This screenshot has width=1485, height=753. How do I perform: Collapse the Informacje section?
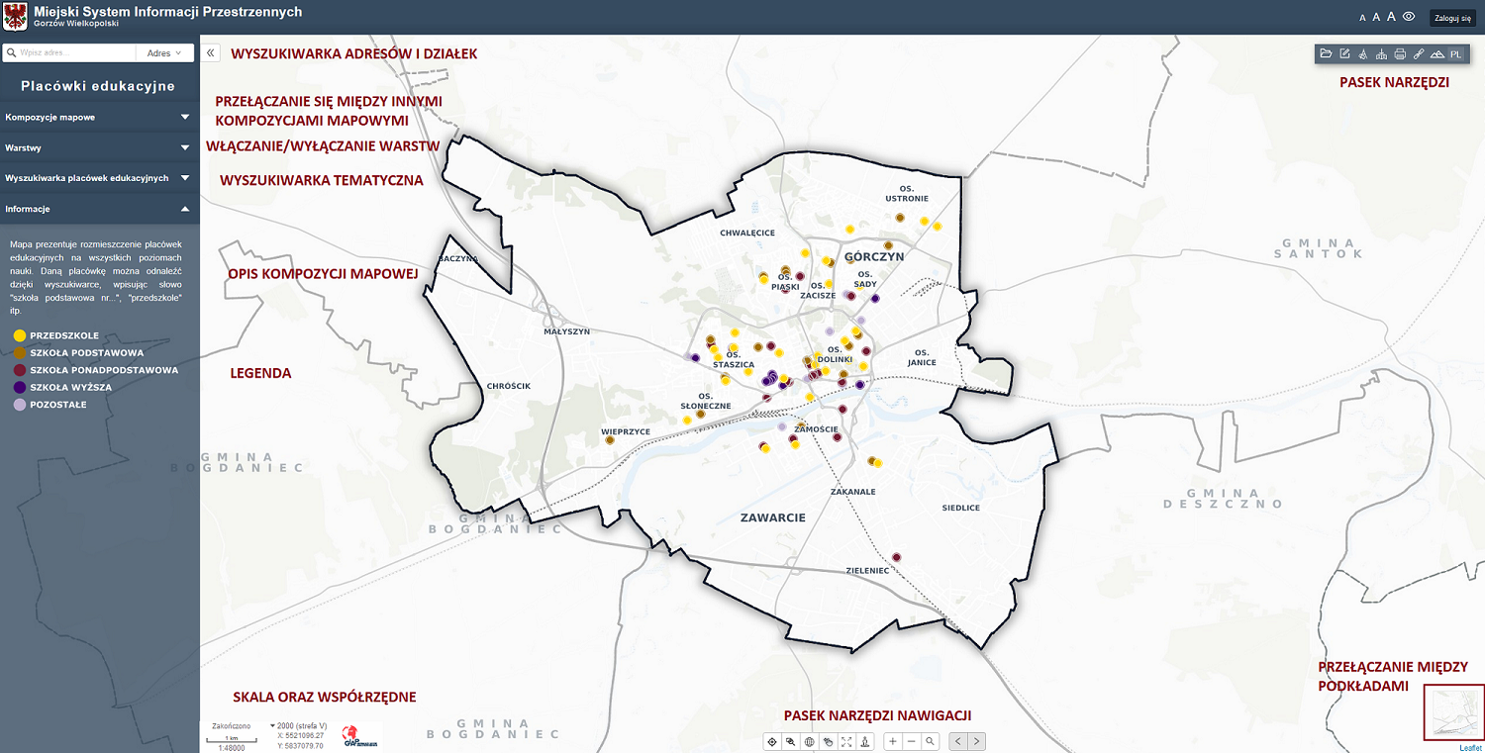pyautogui.click(x=99, y=209)
